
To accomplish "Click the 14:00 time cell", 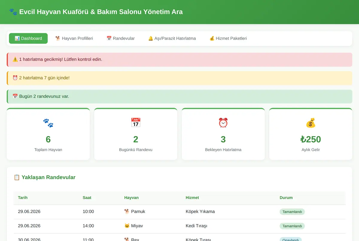I will click(x=88, y=226).
